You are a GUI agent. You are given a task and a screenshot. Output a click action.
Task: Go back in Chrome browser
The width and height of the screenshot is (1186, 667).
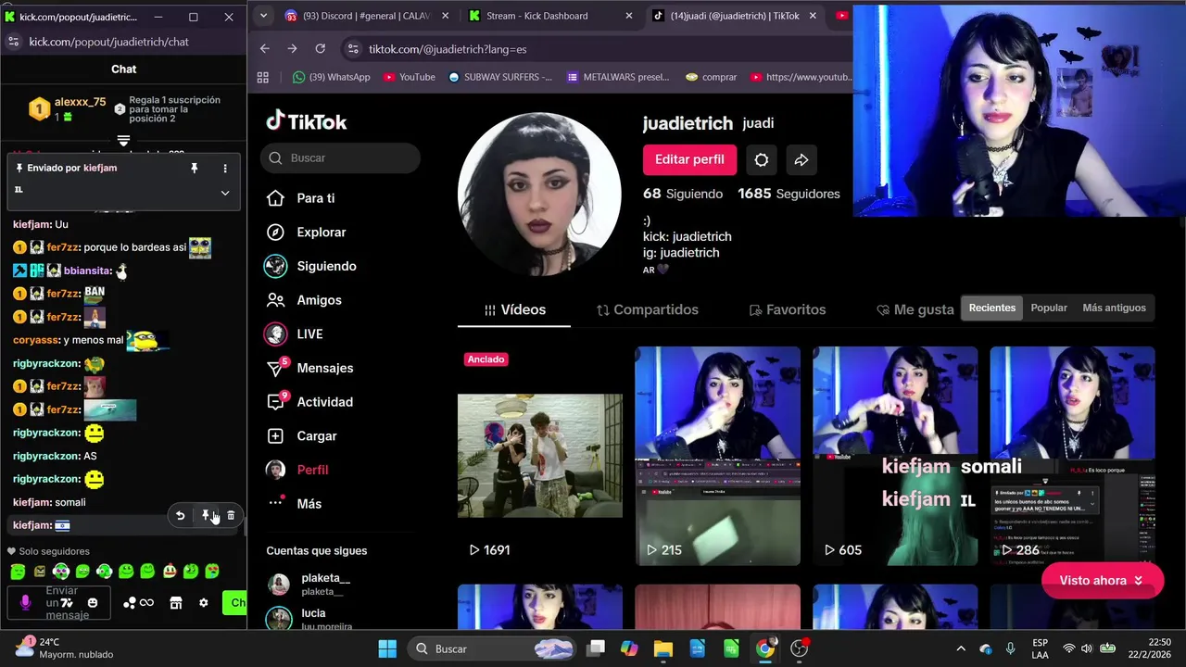(265, 49)
